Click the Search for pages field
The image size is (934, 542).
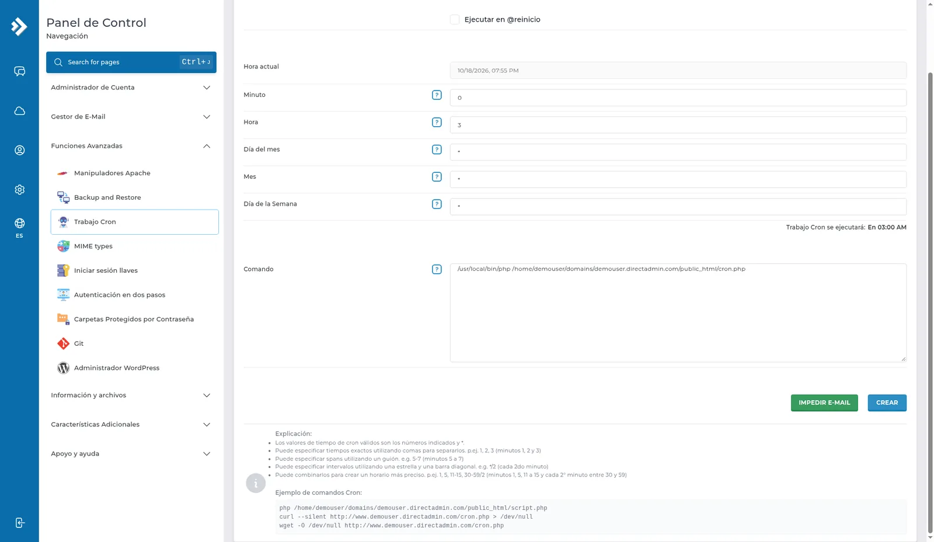[x=131, y=62]
